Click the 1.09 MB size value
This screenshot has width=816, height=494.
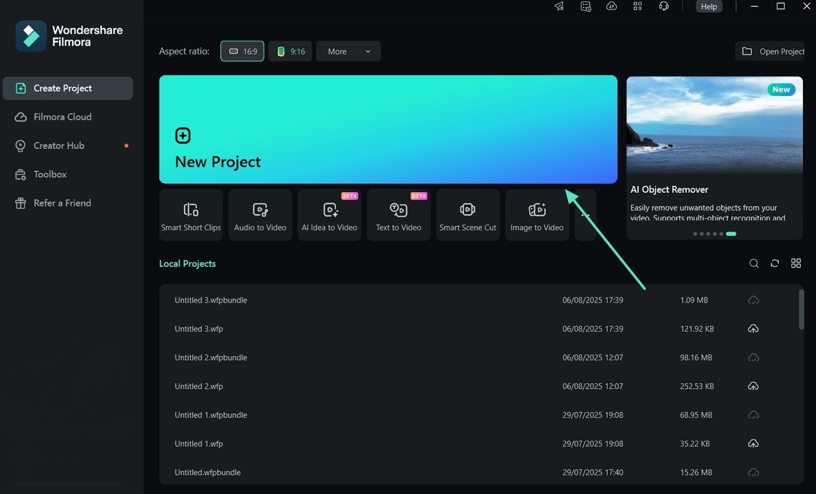tap(694, 300)
